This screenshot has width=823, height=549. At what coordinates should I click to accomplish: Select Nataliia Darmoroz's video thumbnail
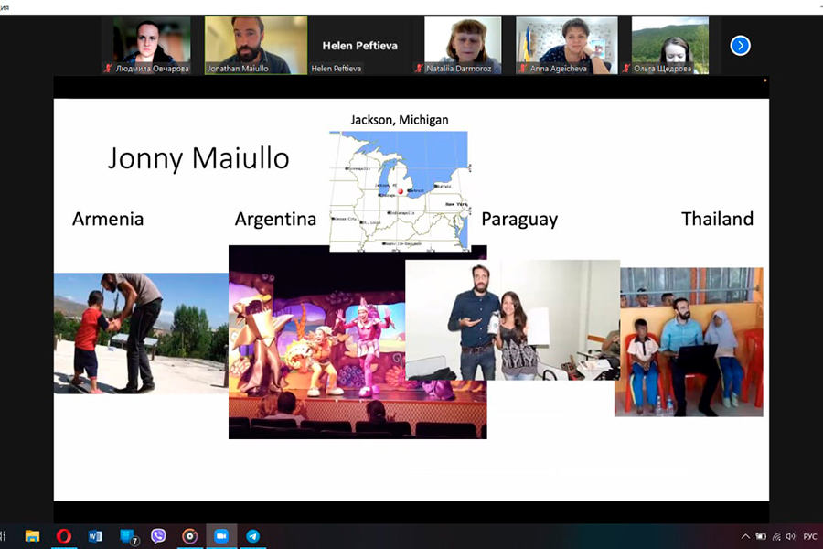click(x=462, y=45)
